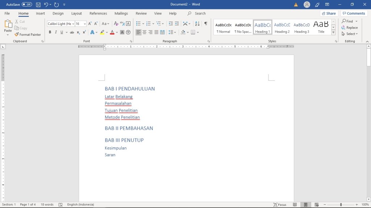This screenshot has height=208, width=371.
Task: Click the Save icon in the title bar
Action: 38,5
